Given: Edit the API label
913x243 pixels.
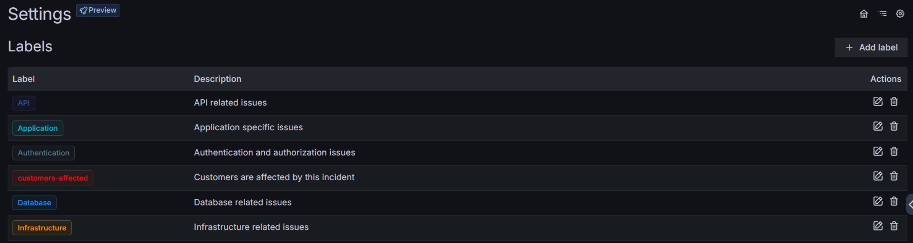Looking at the screenshot, I should [878, 102].
